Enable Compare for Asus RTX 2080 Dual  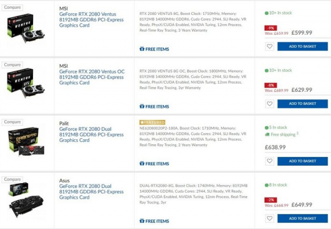click(x=12, y=179)
